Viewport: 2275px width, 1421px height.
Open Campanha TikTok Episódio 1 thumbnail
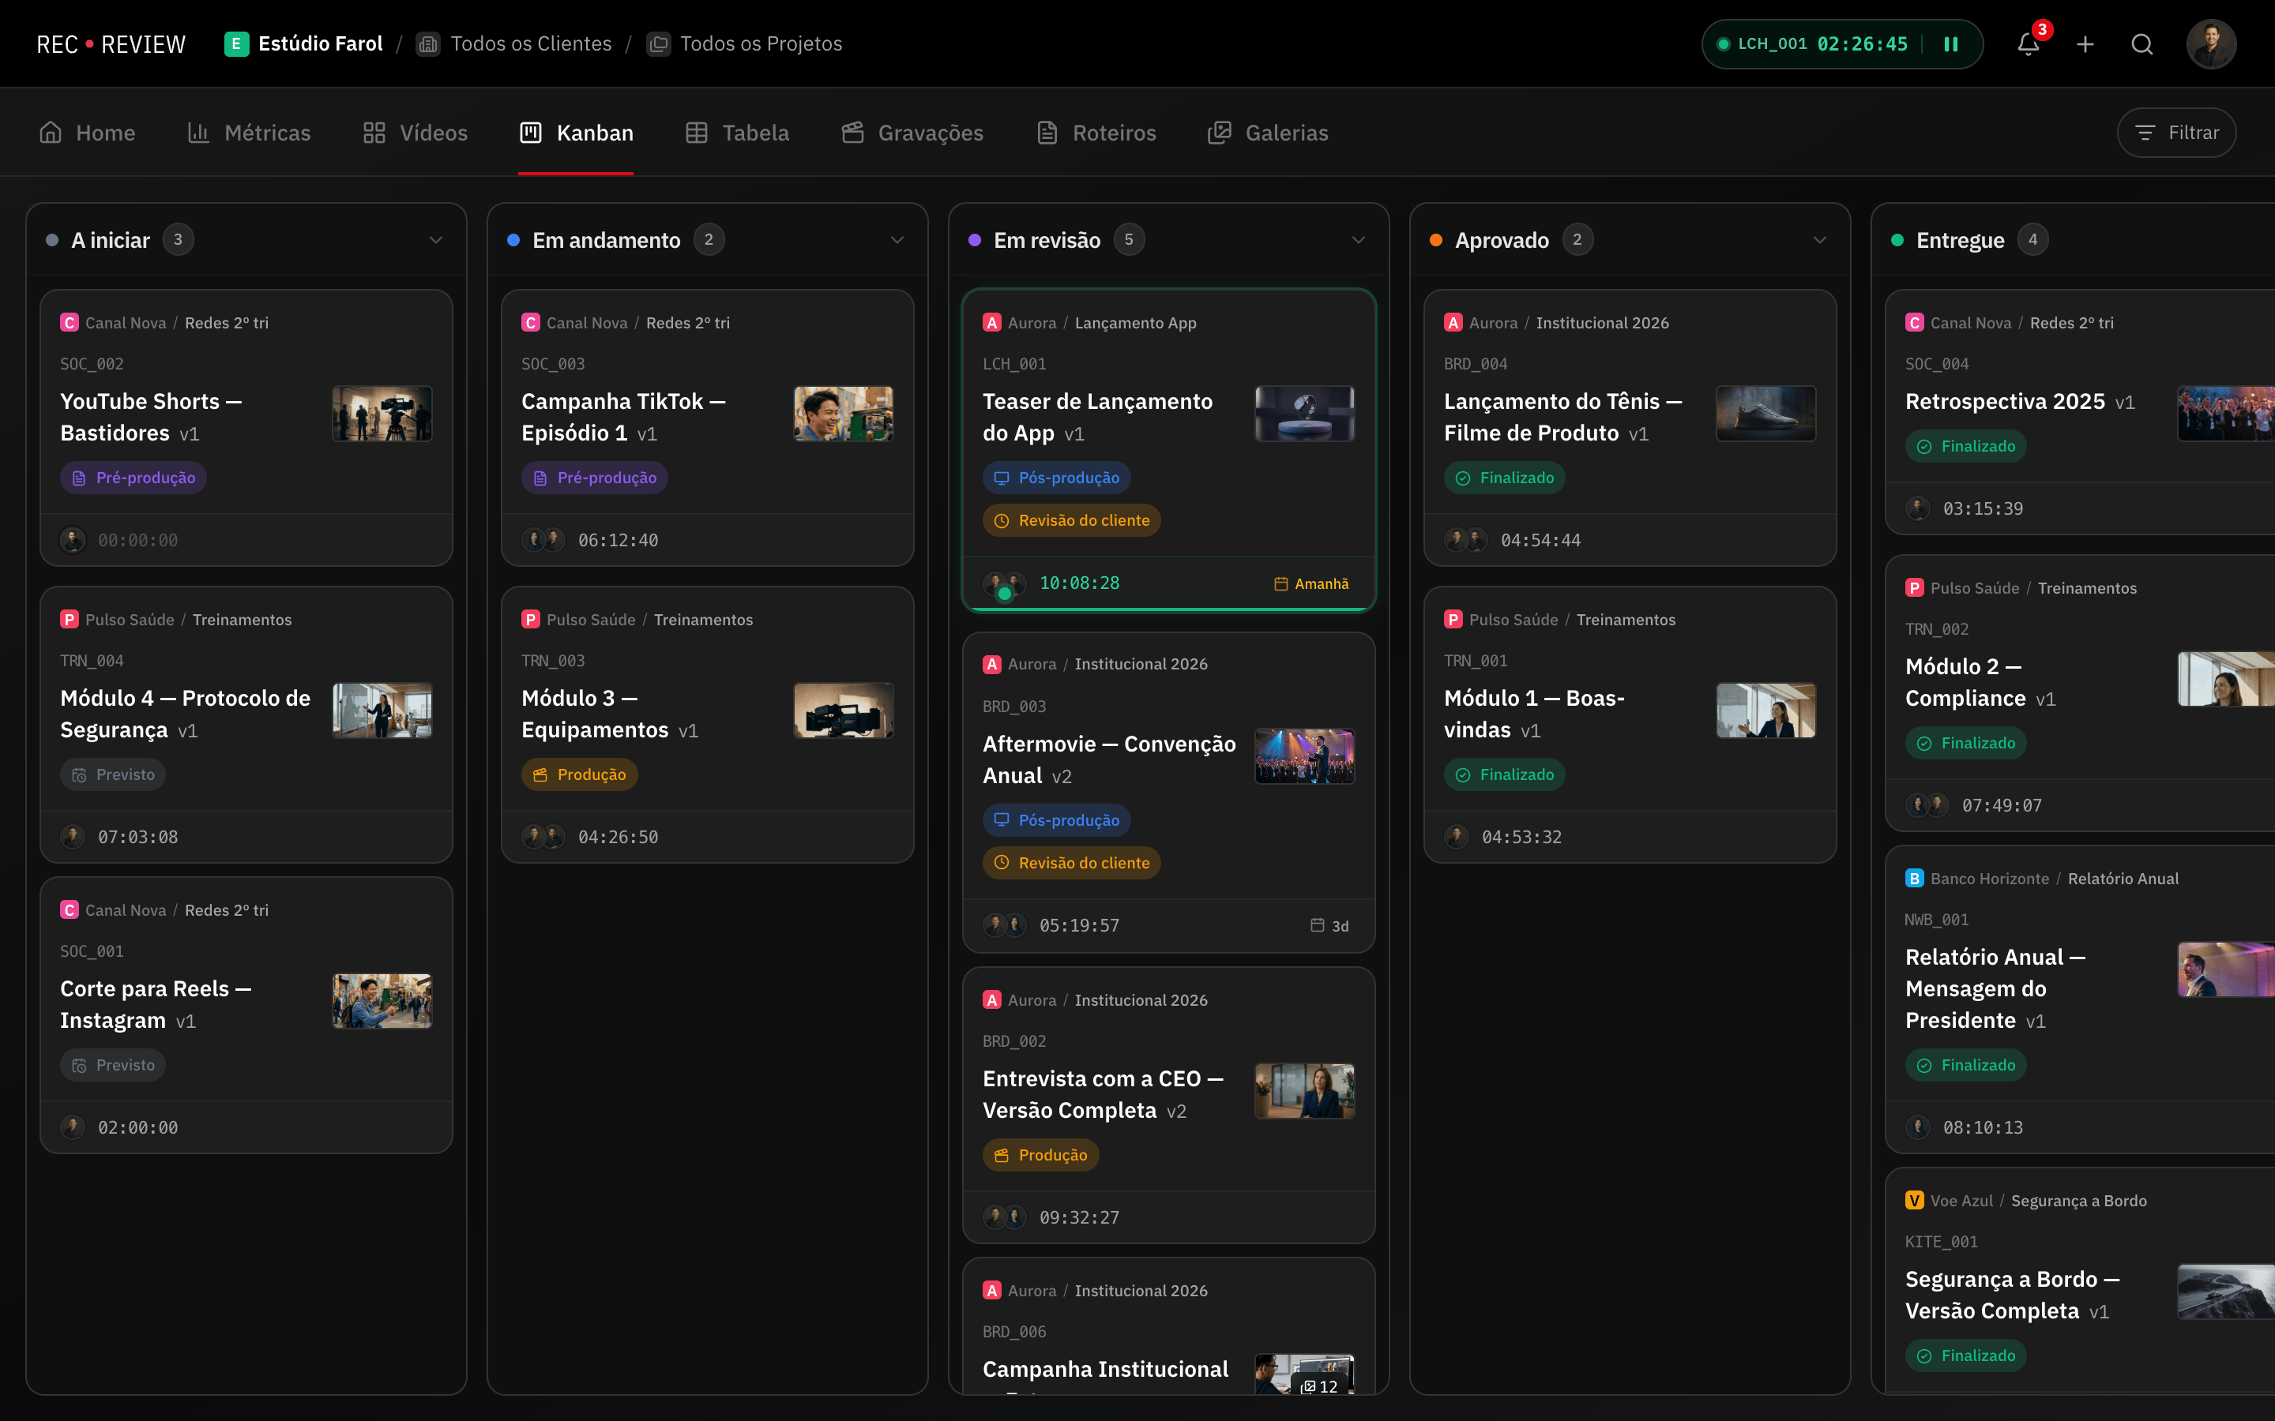pos(844,414)
